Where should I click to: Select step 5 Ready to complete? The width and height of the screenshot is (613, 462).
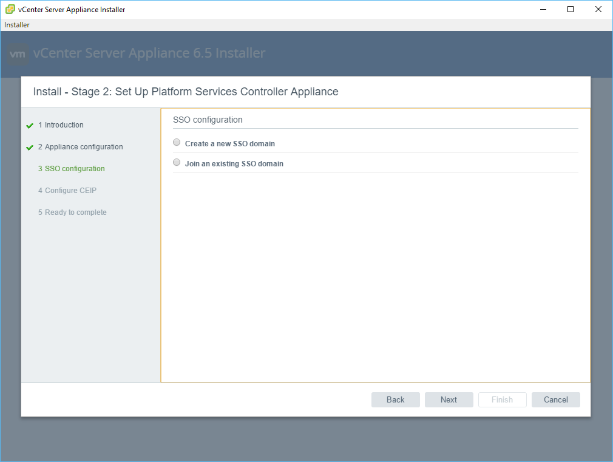[x=75, y=212]
